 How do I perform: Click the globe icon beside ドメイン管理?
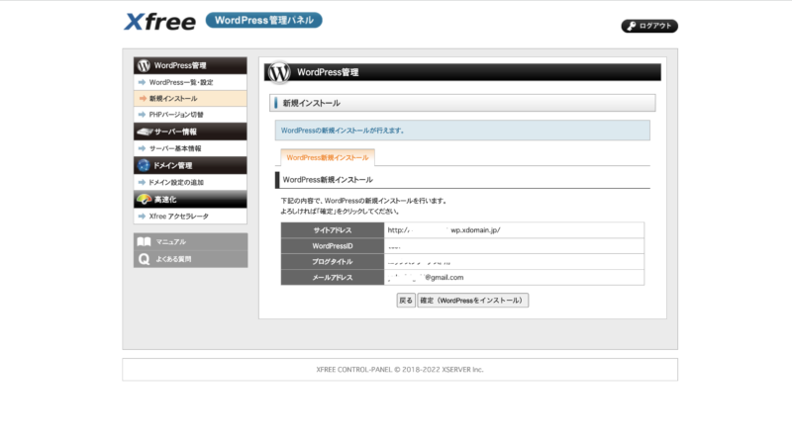tap(144, 165)
